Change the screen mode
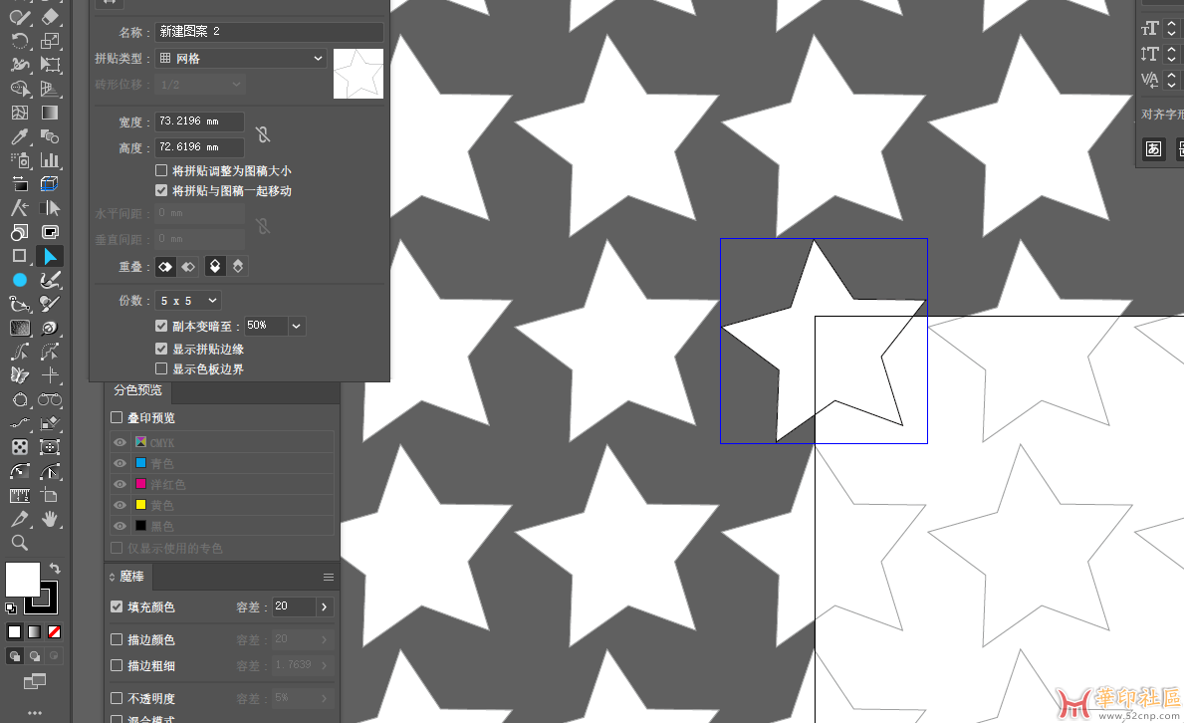This screenshot has width=1184, height=723. pos(35,682)
